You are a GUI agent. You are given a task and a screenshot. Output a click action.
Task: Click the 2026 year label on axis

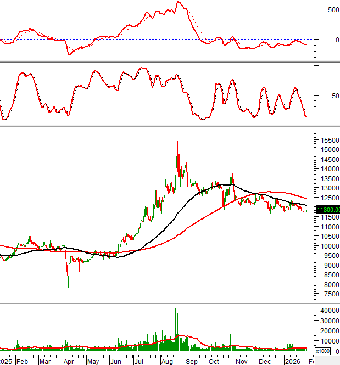tap(291, 362)
